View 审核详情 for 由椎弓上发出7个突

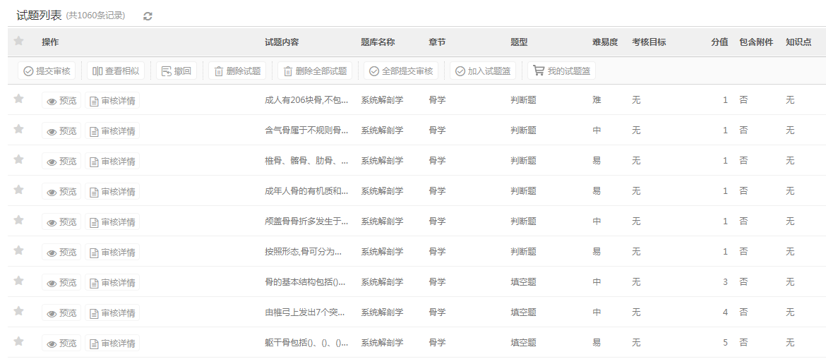click(x=112, y=313)
